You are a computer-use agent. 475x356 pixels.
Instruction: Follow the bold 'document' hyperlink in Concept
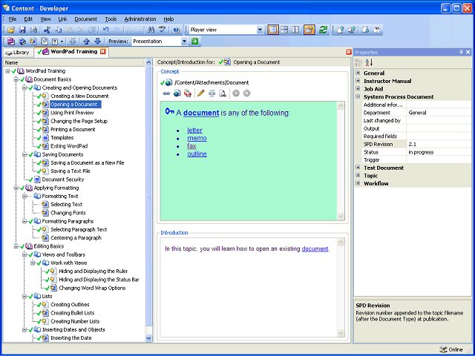coord(201,113)
